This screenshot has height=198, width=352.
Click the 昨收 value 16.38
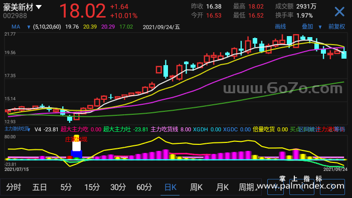tap(214, 7)
